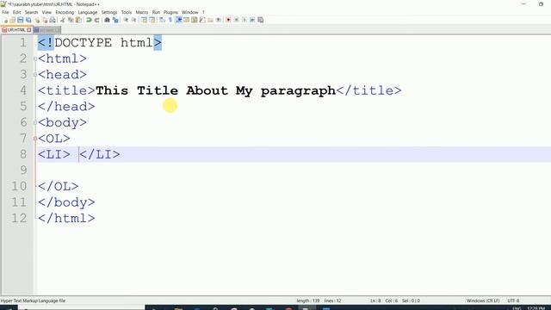Open the ? help menu
Screen dimensions: 551x310
coord(203,12)
